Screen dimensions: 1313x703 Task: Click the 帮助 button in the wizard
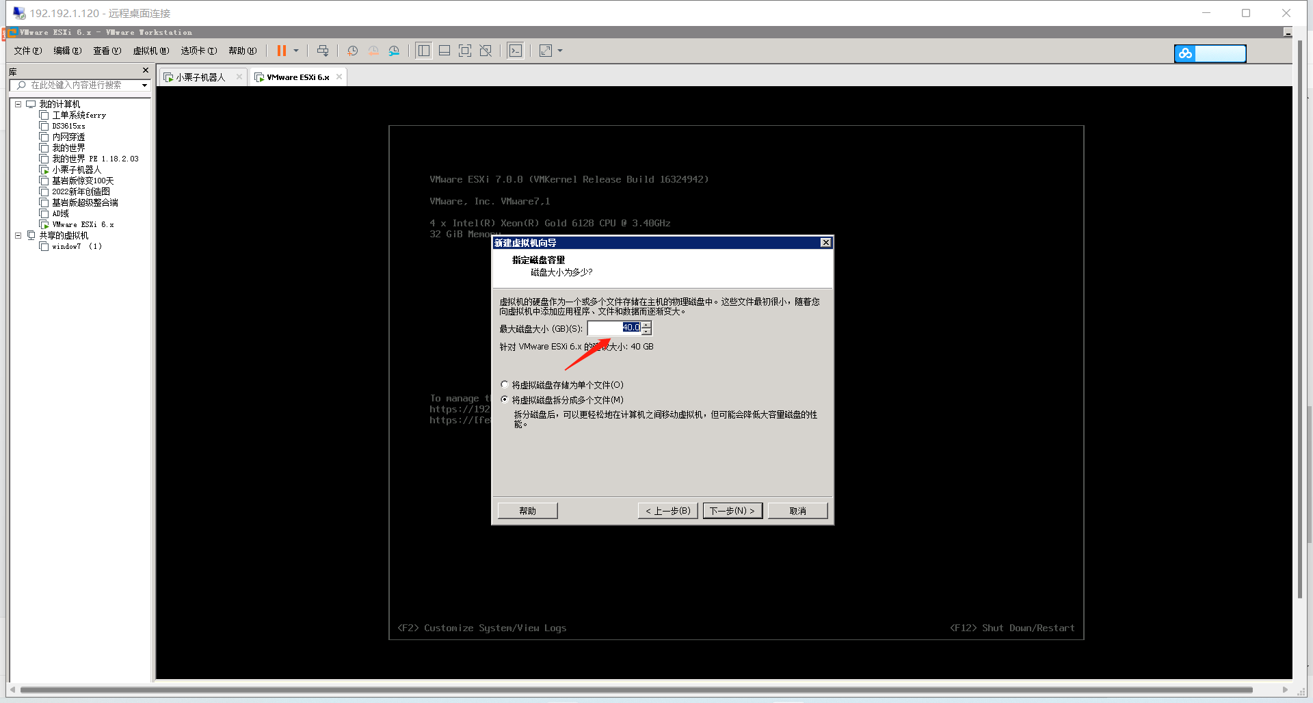click(528, 511)
